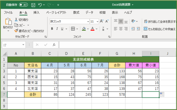Center text horizontally
The image size is (177, 110).
point(121,29)
